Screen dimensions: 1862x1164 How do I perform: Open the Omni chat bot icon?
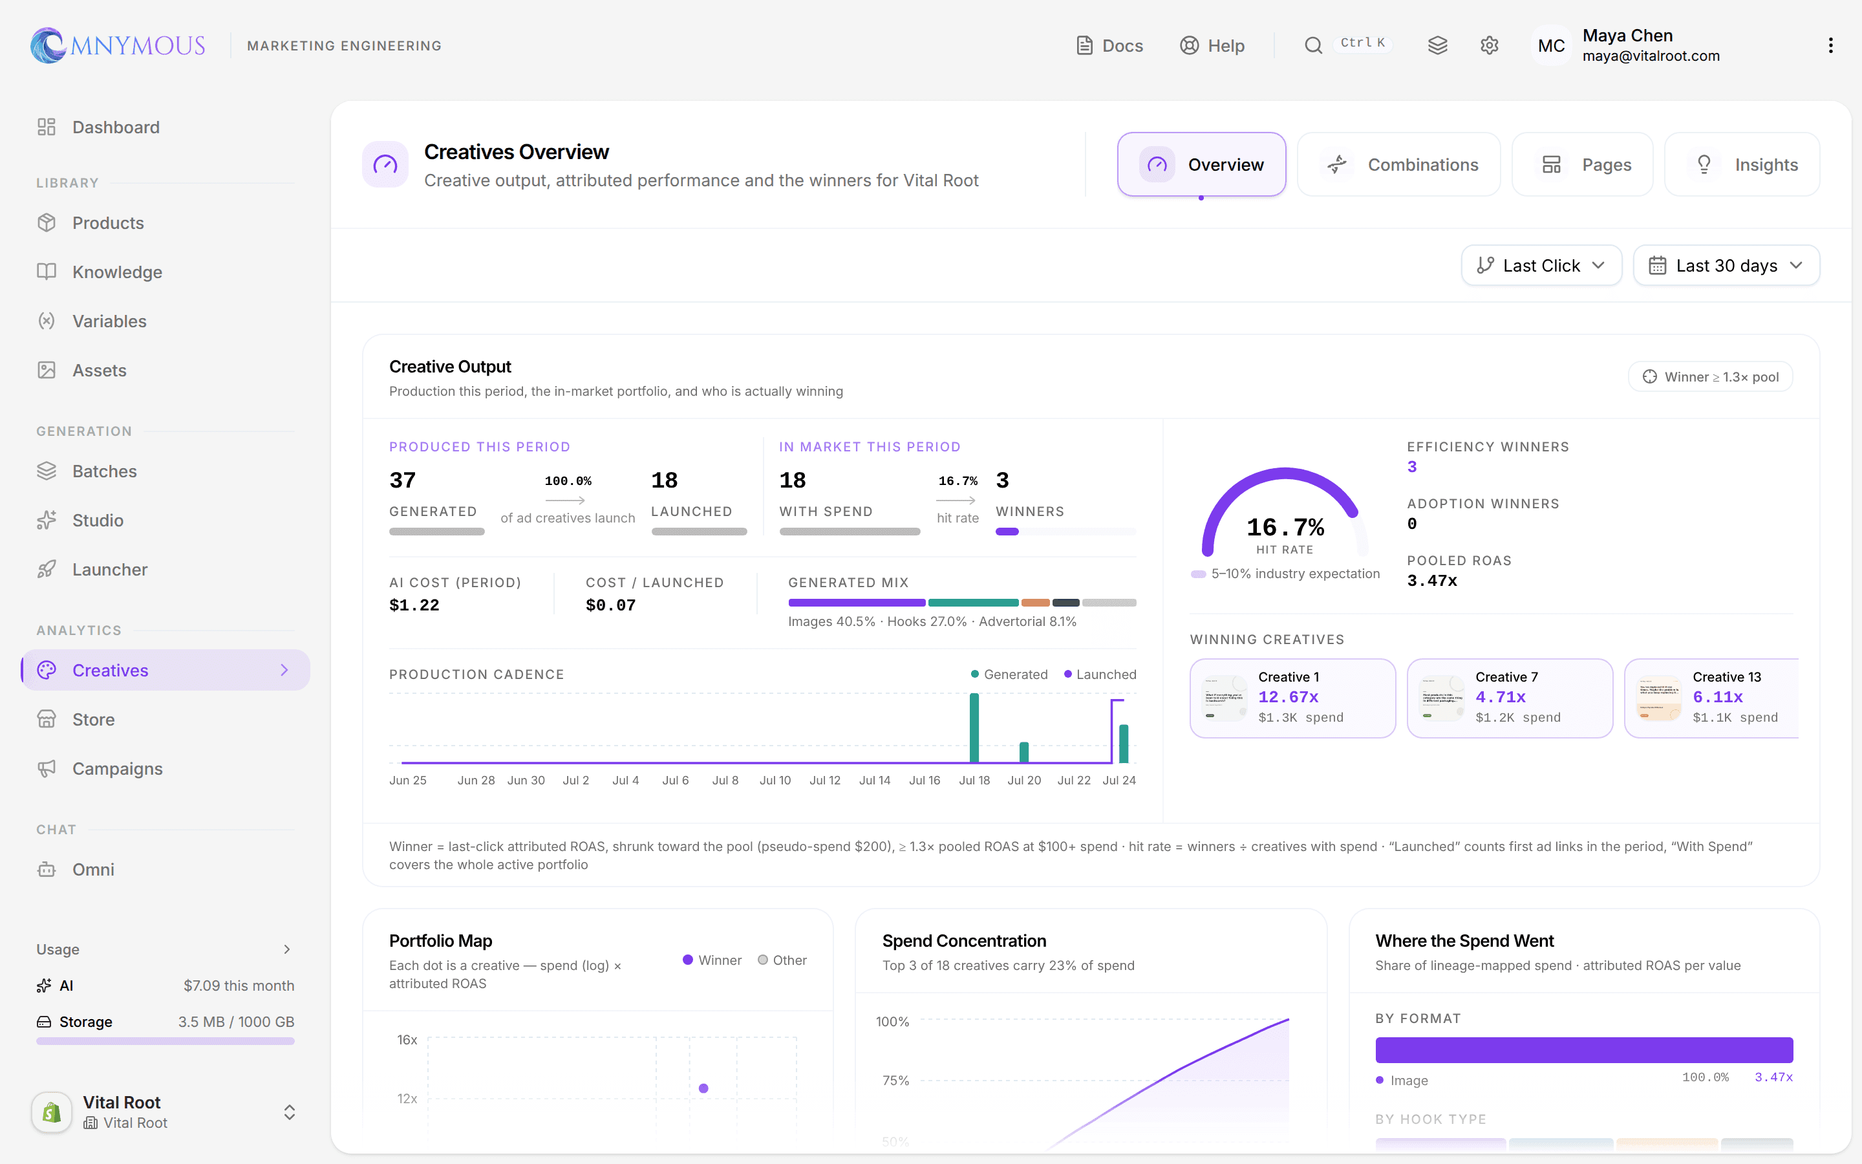pyautogui.click(x=47, y=869)
